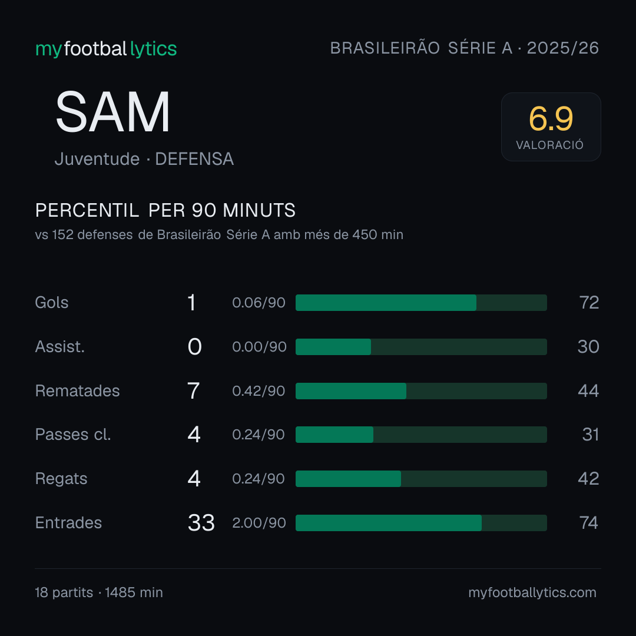Click the Entrades percentile bar
636x636 pixels.
click(421, 523)
